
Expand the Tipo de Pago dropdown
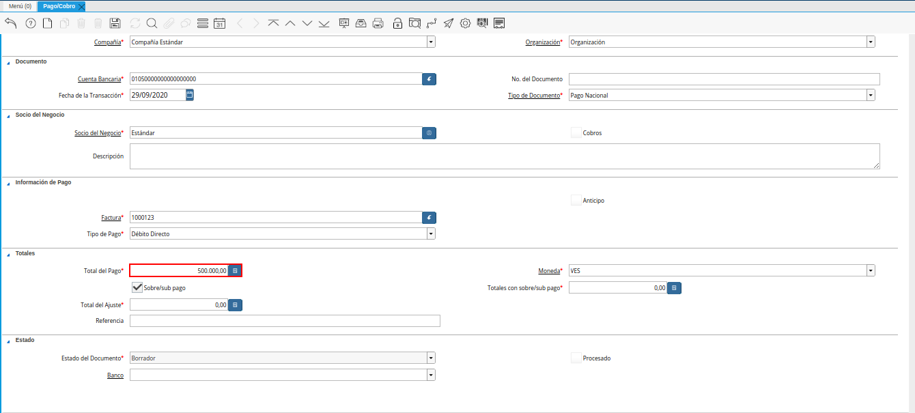pos(431,234)
